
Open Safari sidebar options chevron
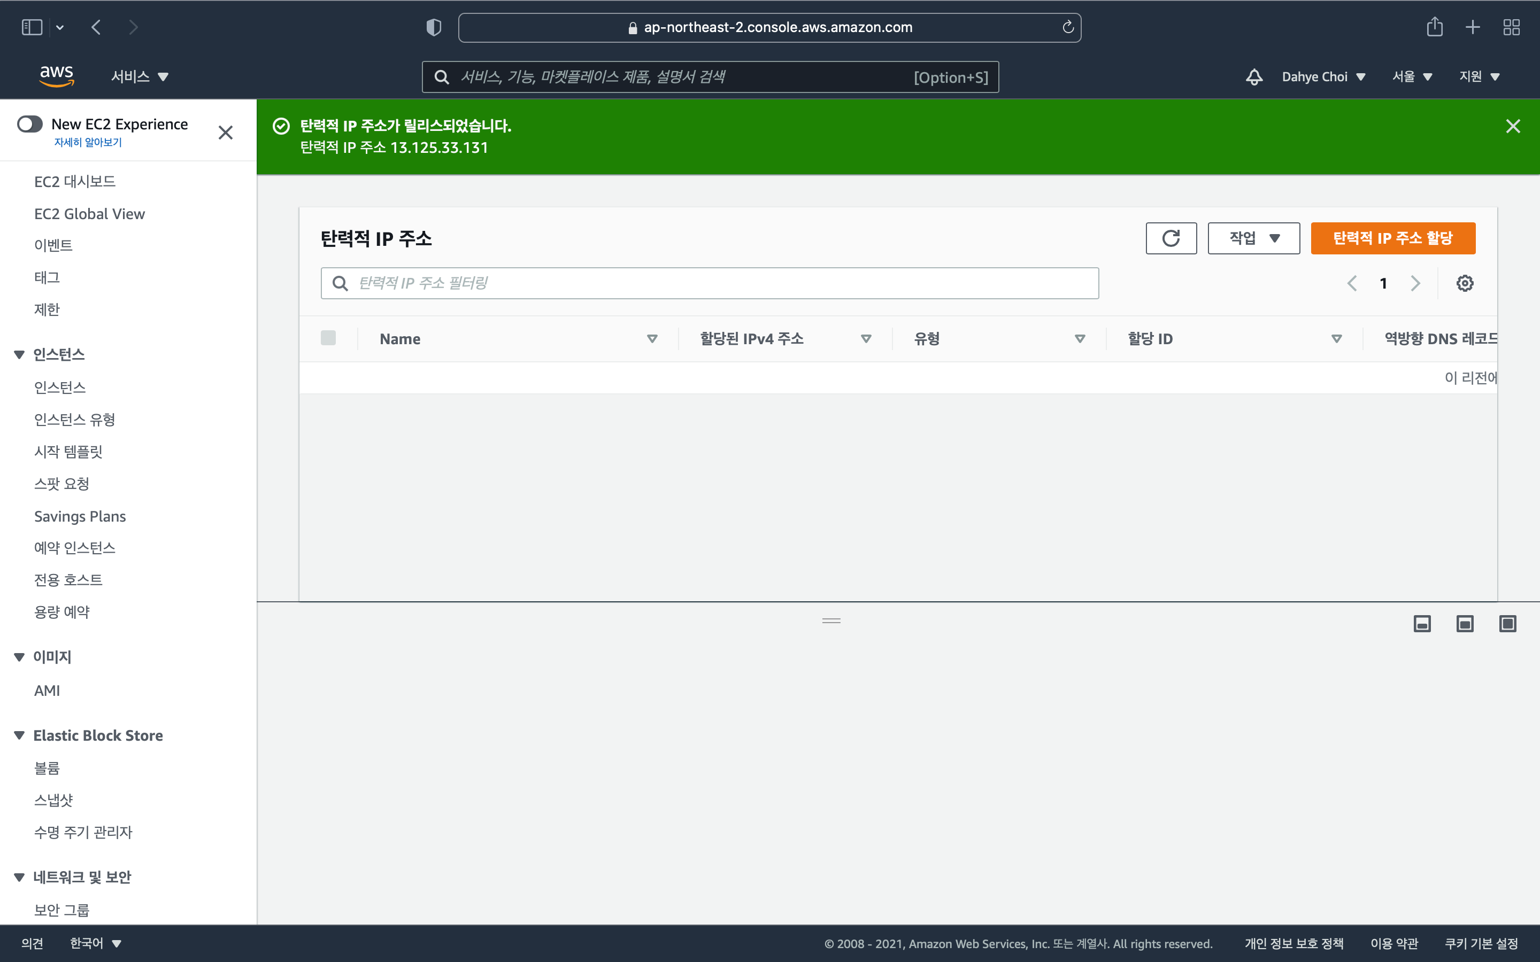tap(60, 27)
